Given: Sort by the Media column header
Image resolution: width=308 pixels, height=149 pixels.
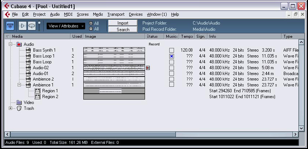Looking at the screenshot, I should pos(37,36).
